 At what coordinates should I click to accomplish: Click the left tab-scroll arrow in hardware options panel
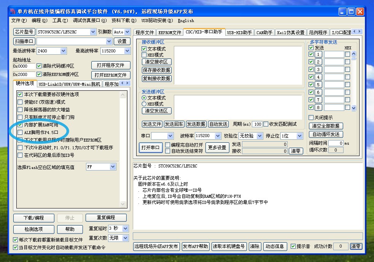tap(123, 83)
